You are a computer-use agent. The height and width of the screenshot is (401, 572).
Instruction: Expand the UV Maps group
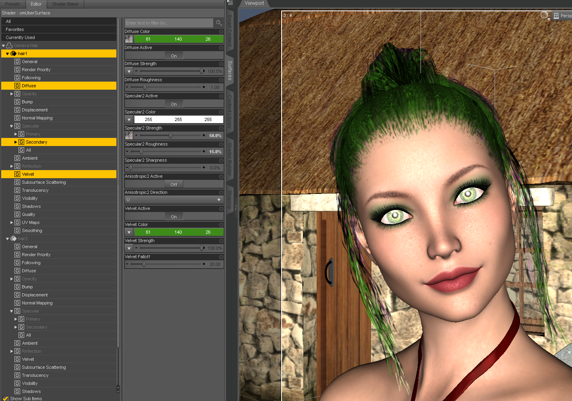[x=12, y=222]
